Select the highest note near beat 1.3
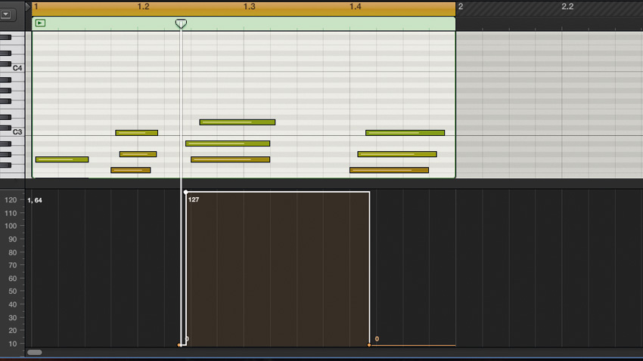Screen dimensions: 643x361 click(x=237, y=122)
